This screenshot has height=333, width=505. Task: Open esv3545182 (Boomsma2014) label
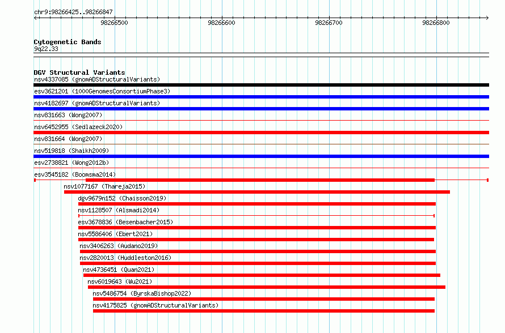tap(75, 174)
